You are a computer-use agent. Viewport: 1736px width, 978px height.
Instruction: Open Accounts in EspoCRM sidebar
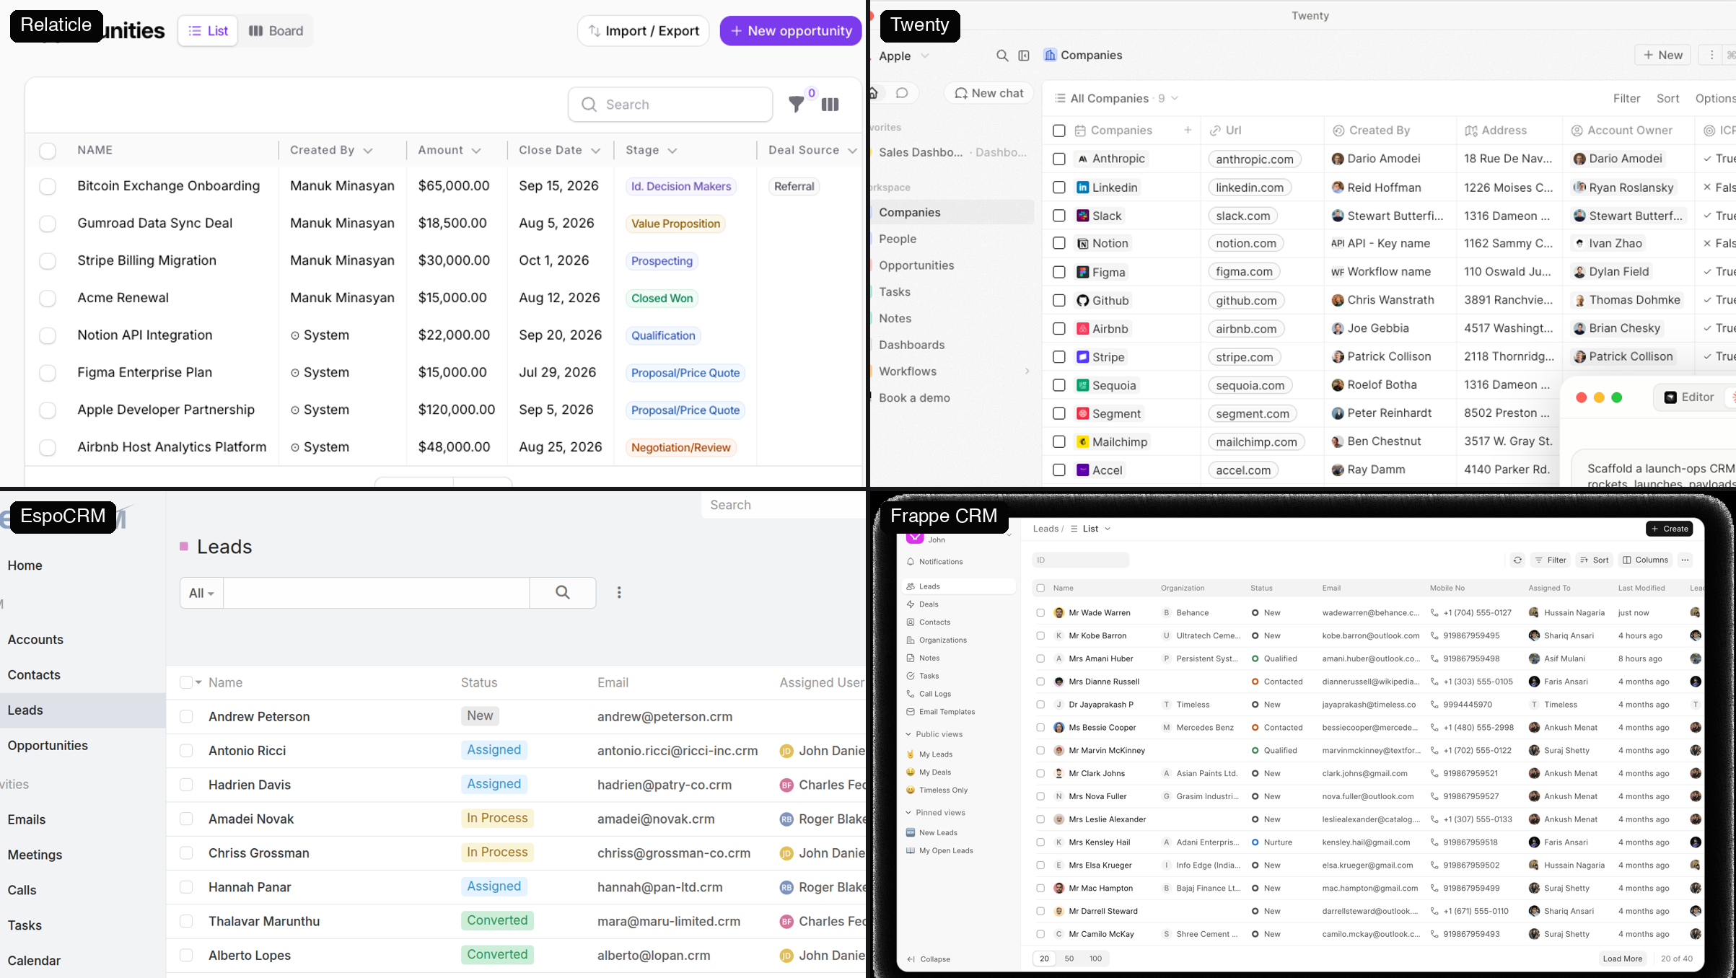click(x=35, y=640)
